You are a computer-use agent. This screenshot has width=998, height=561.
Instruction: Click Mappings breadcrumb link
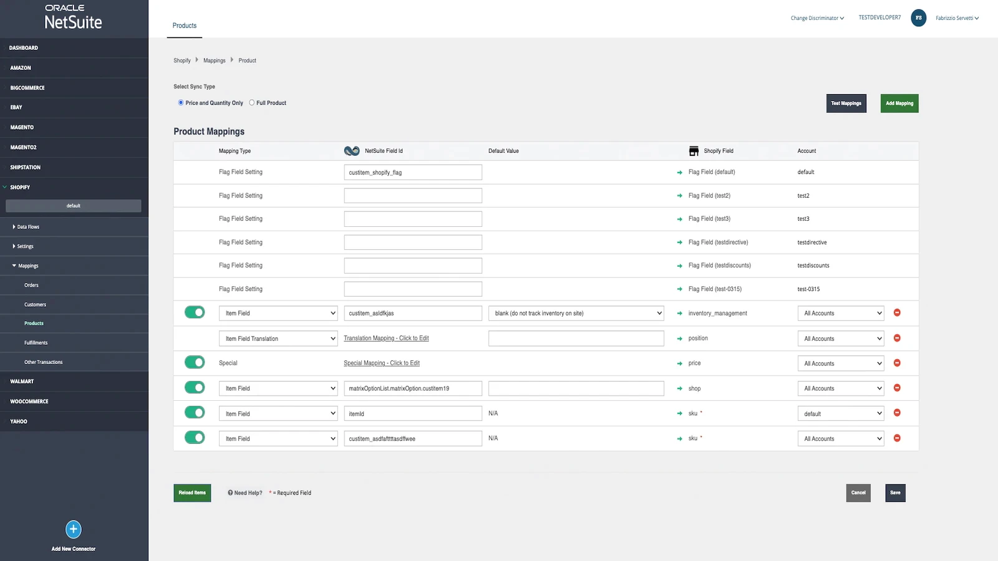click(x=214, y=60)
